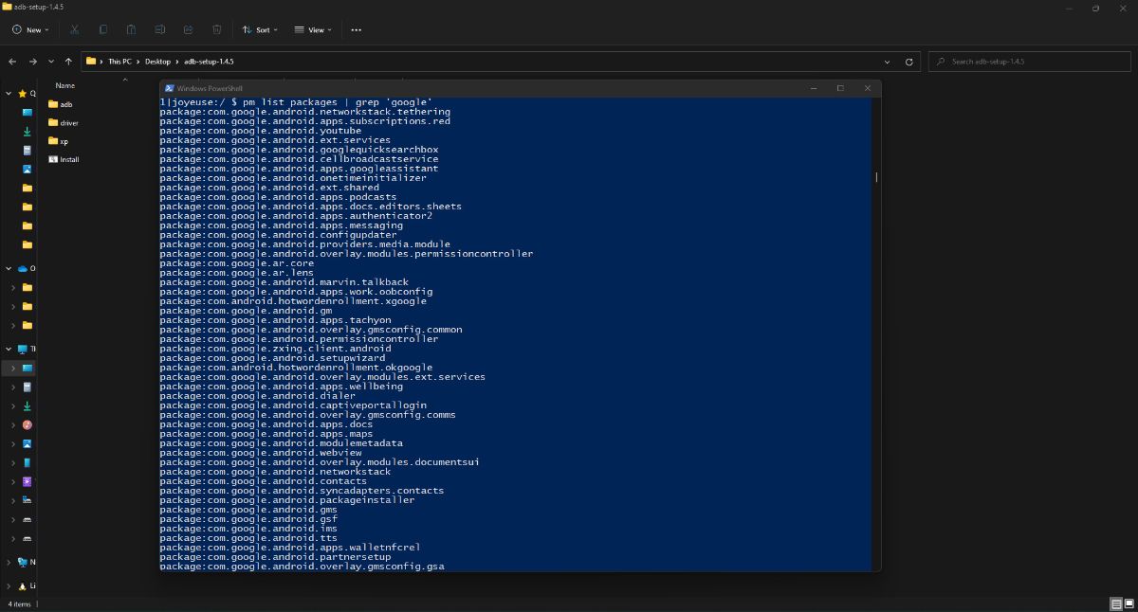
Task: Refresh the current folder view
Action: point(909,62)
